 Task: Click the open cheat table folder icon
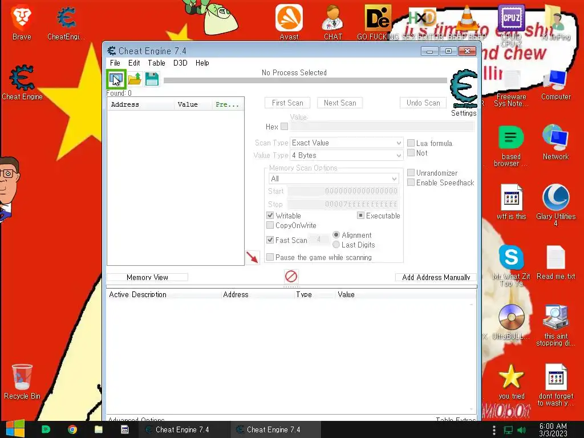(135, 79)
